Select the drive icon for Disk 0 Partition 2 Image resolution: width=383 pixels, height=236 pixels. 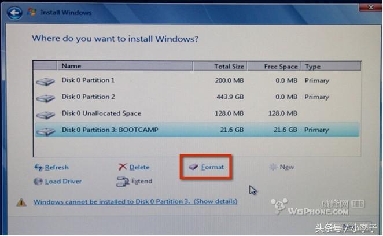pos(46,98)
